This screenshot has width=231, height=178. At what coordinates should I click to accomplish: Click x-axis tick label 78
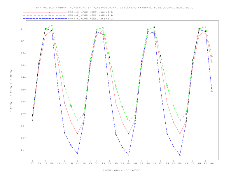pyautogui.click(x=199, y=163)
